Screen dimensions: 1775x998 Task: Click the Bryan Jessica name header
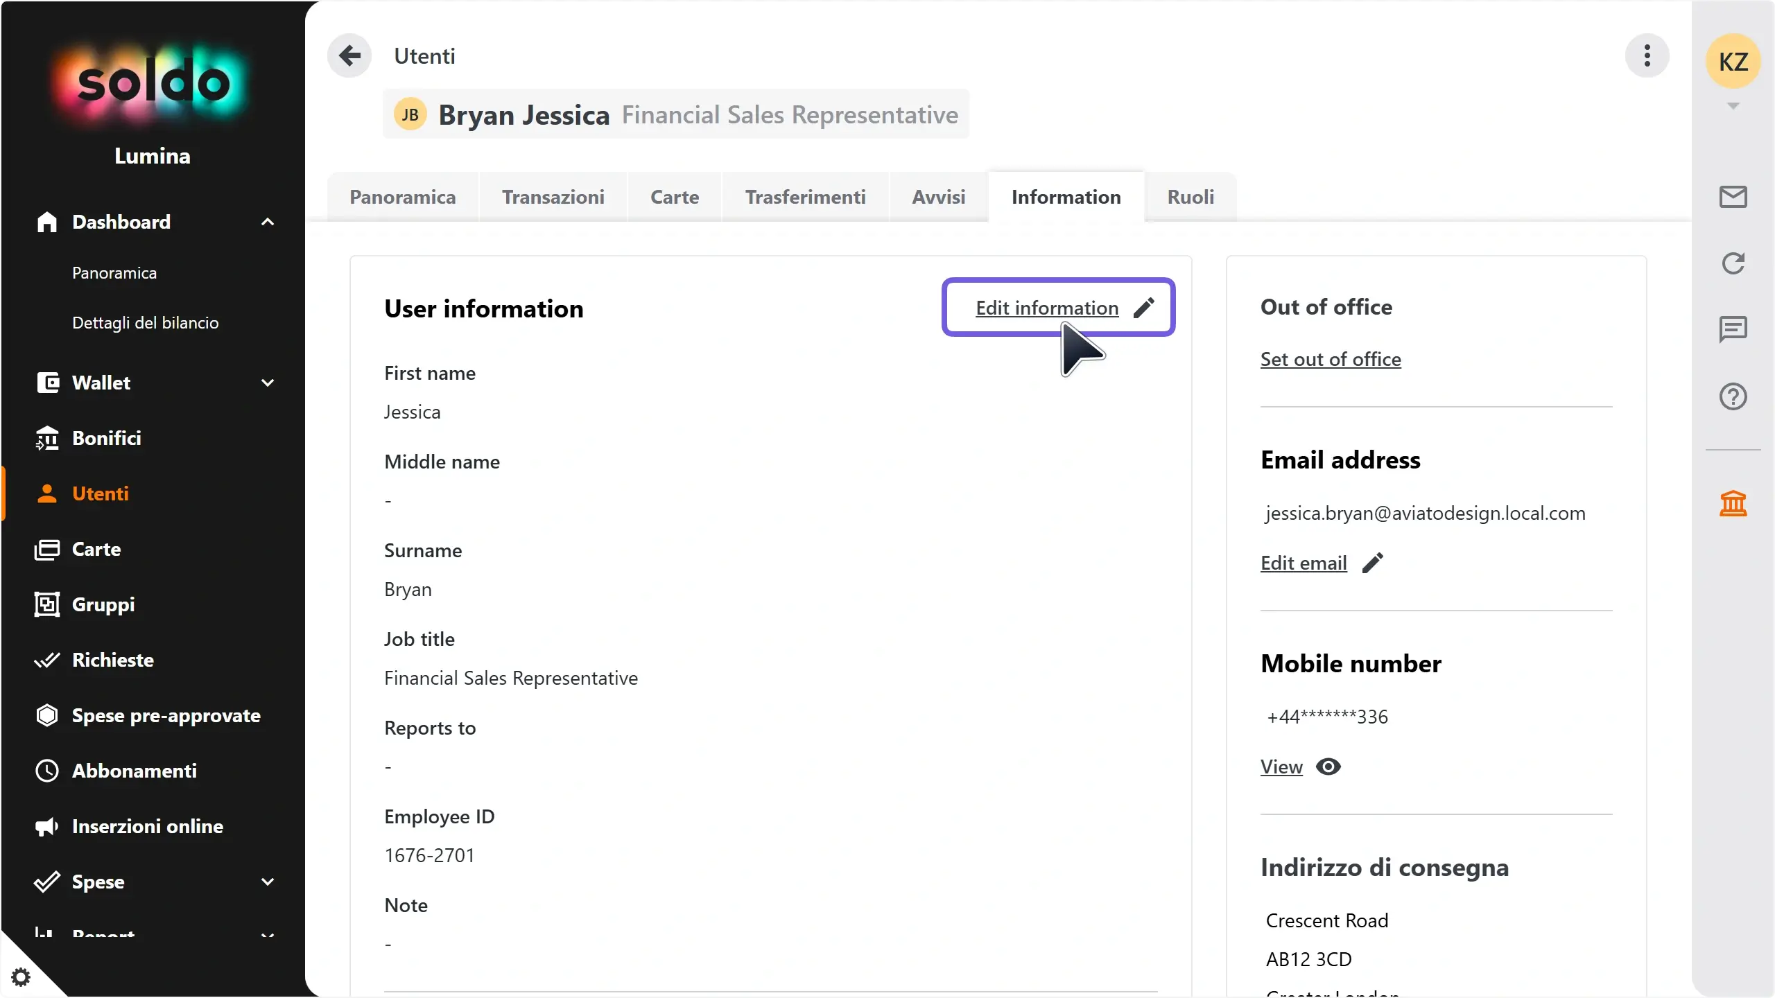click(523, 114)
